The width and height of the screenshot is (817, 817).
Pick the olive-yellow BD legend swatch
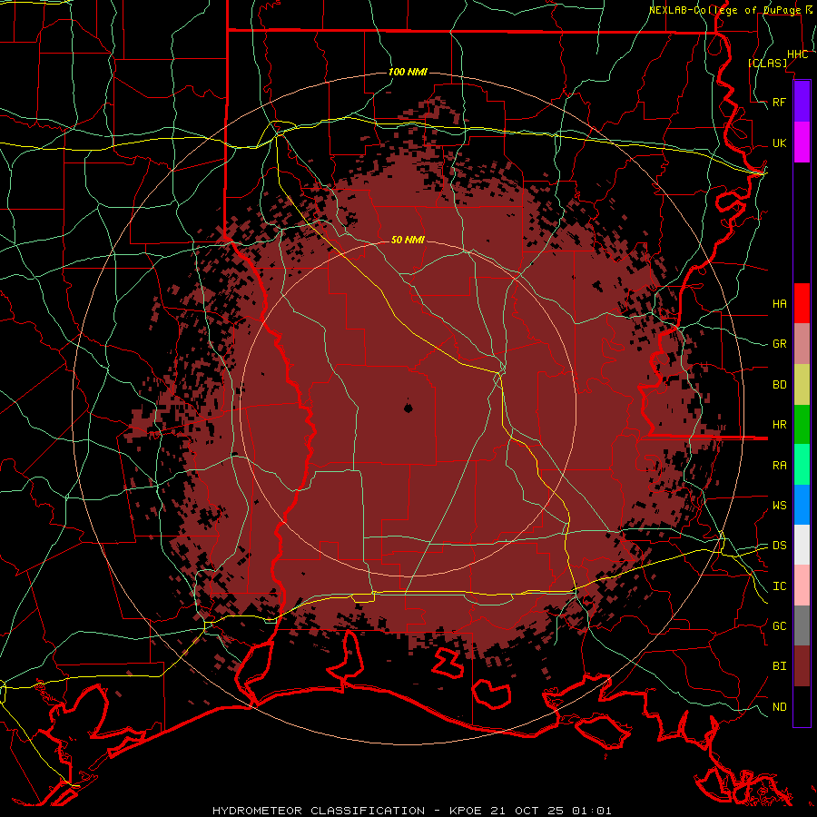802,384
